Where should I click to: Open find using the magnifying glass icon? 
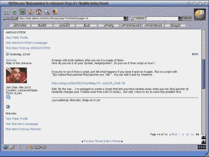47,11
